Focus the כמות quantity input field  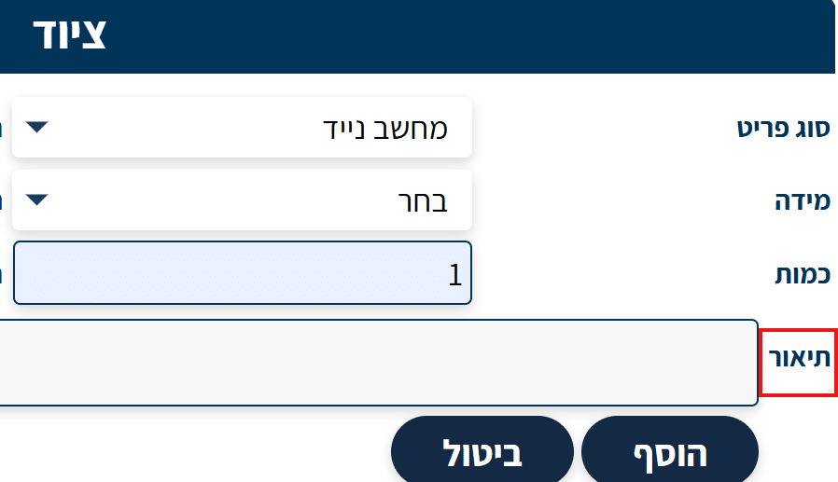[241, 272]
